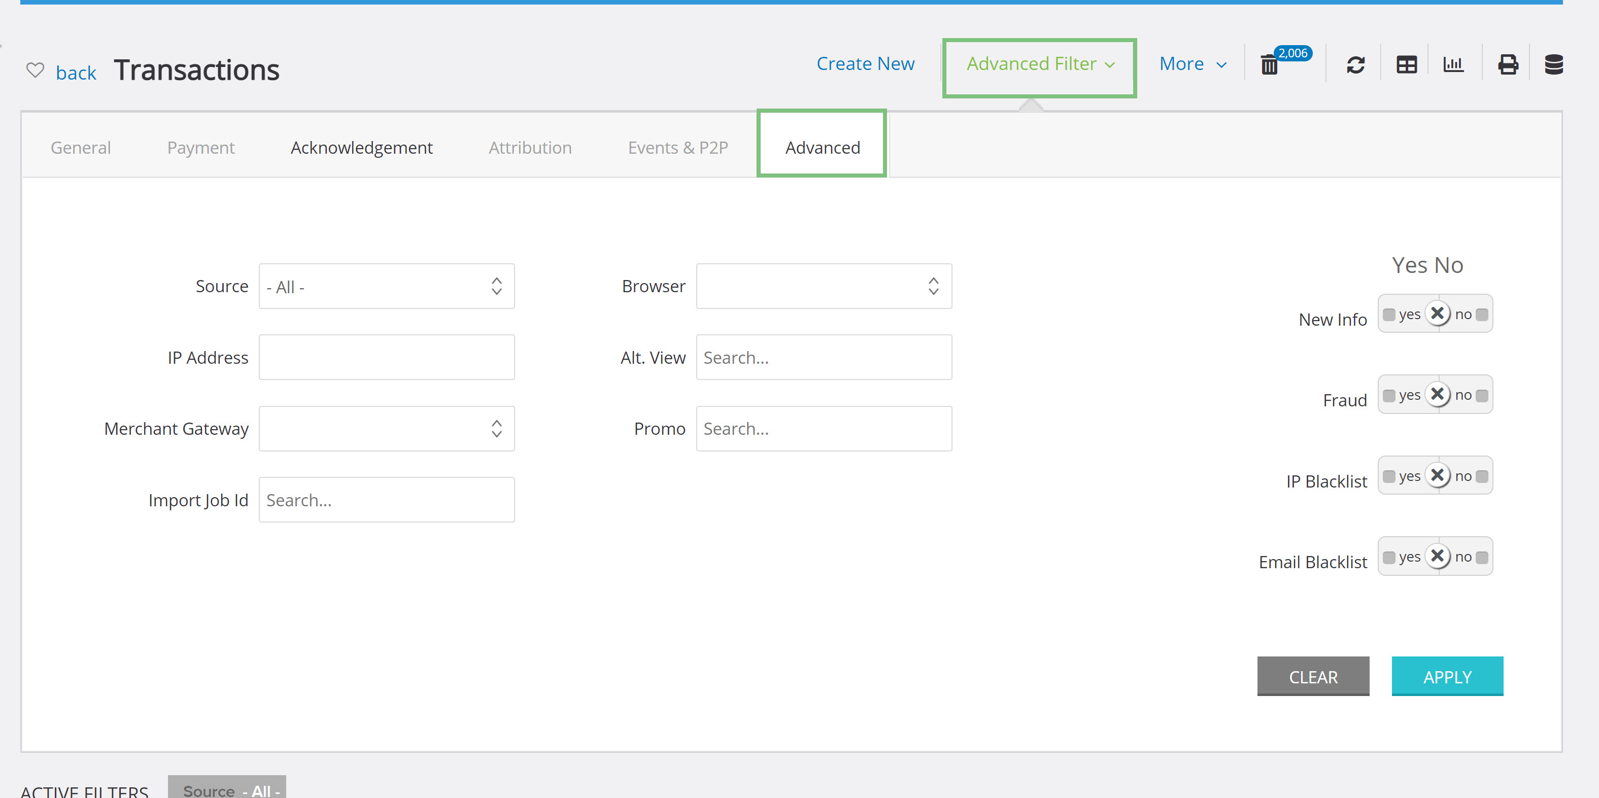This screenshot has width=1599, height=798.
Task: Open the Source dropdown
Action: [x=386, y=286]
